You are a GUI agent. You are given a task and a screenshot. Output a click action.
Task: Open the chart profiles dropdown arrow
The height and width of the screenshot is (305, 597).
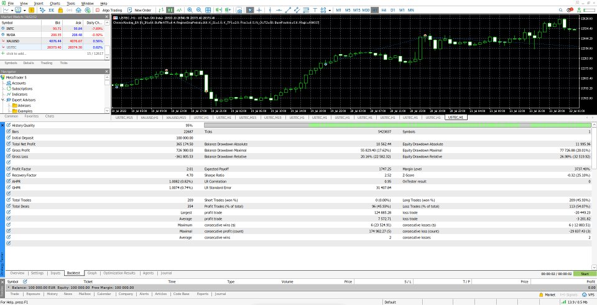pos(25,11)
